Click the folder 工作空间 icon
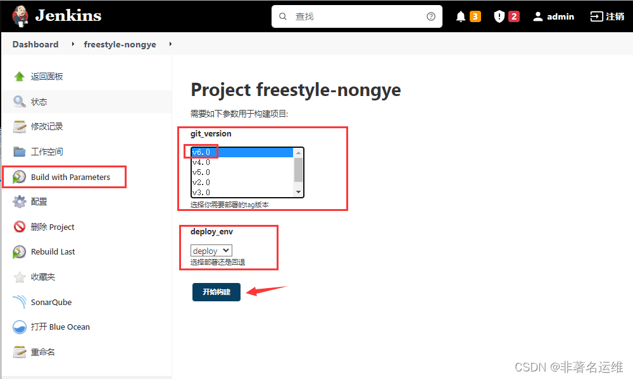 pyautogui.click(x=20, y=152)
